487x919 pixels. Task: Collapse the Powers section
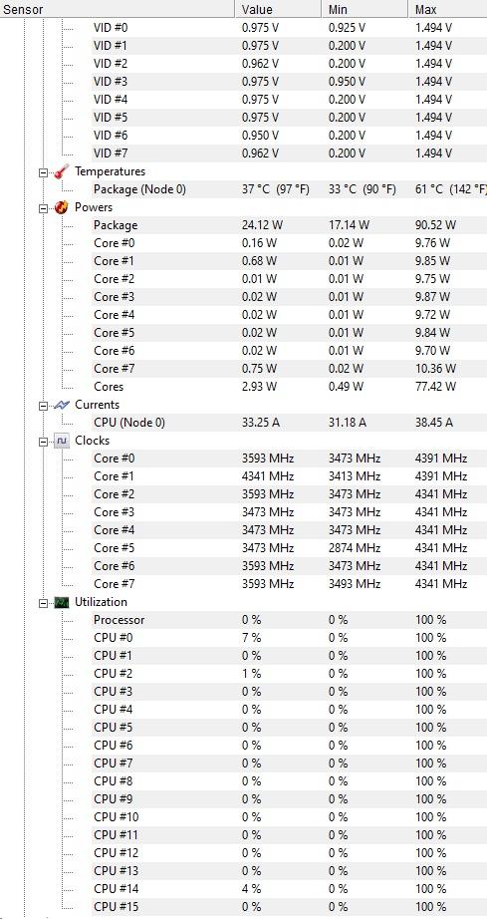(43, 208)
